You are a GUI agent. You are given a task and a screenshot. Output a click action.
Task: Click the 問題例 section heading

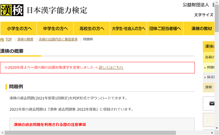coord(16,87)
